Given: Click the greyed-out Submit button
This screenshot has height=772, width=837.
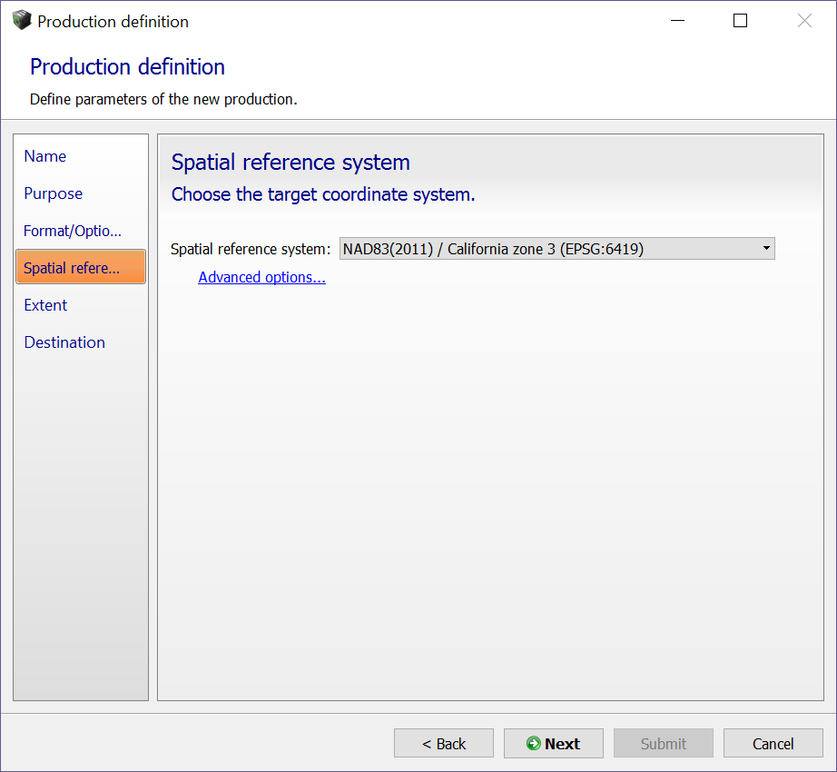Looking at the screenshot, I should 664,744.
